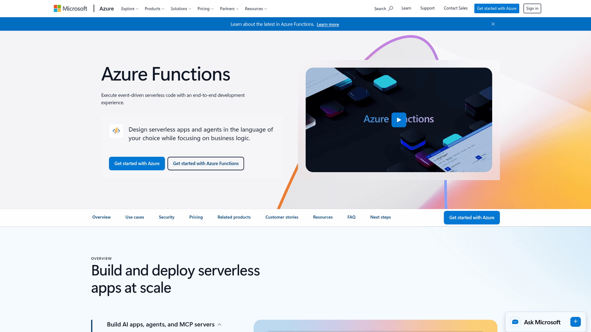Click the Ask Microsoft chat icon

(x=515, y=322)
